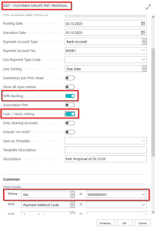Open the Execution Date calendar picker

pyautogui.click(x=143, y=33)
